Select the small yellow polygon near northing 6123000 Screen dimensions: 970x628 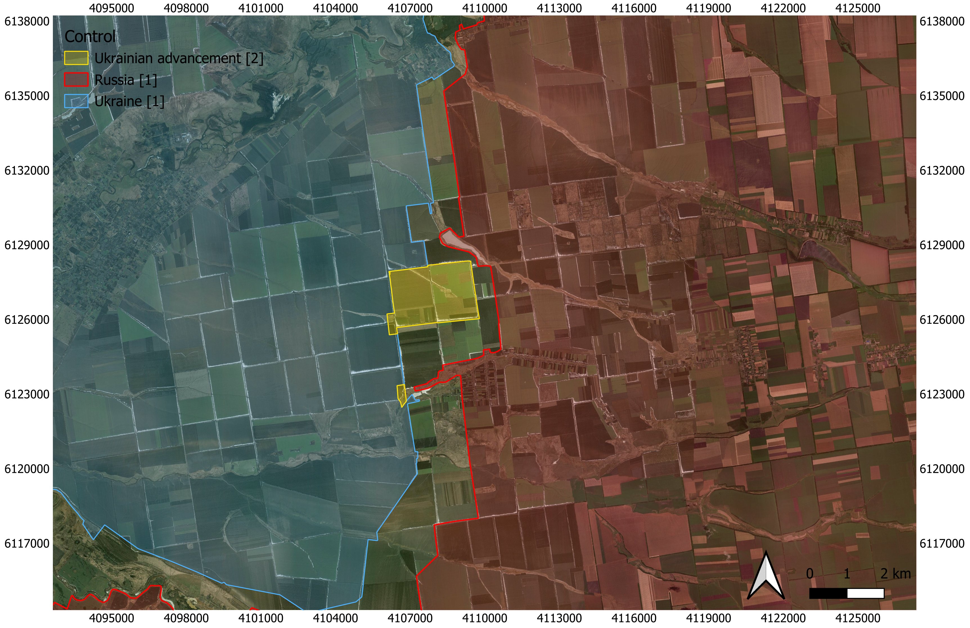pos(401,394)
